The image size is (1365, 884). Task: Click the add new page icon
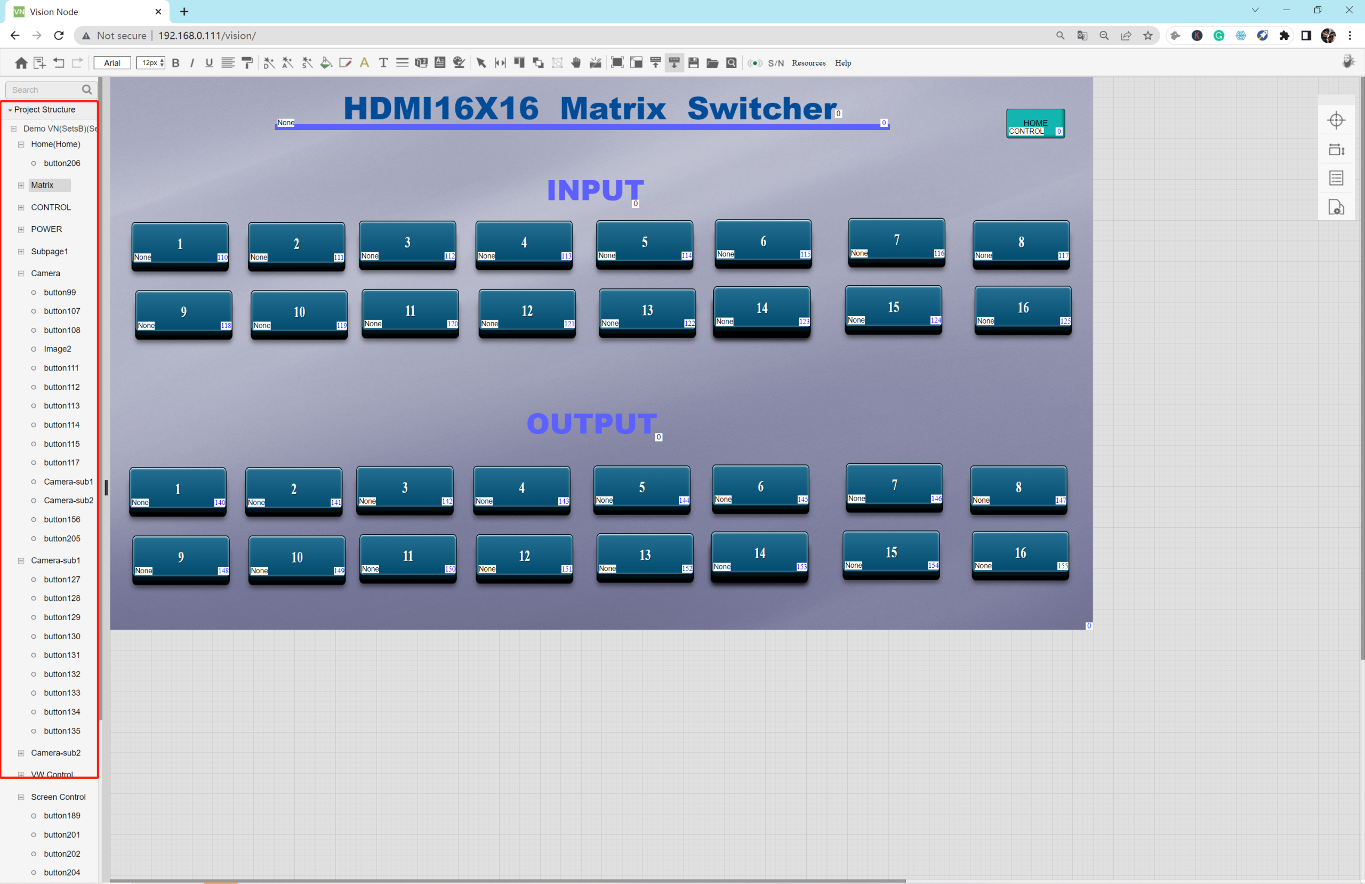point(39,63)
